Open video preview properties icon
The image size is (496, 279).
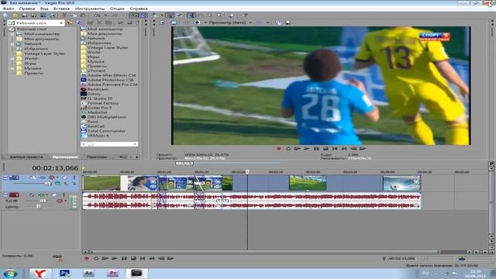(162, 22)
